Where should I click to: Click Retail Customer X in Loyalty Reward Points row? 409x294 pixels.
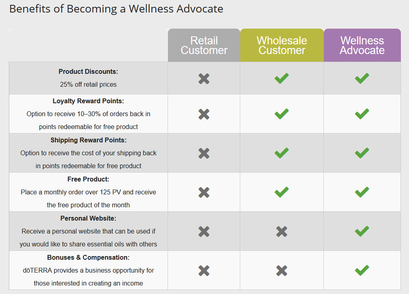(x=204, y=114)
